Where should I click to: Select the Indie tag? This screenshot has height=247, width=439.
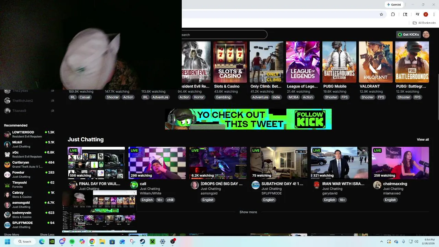(x=276, y=97)
